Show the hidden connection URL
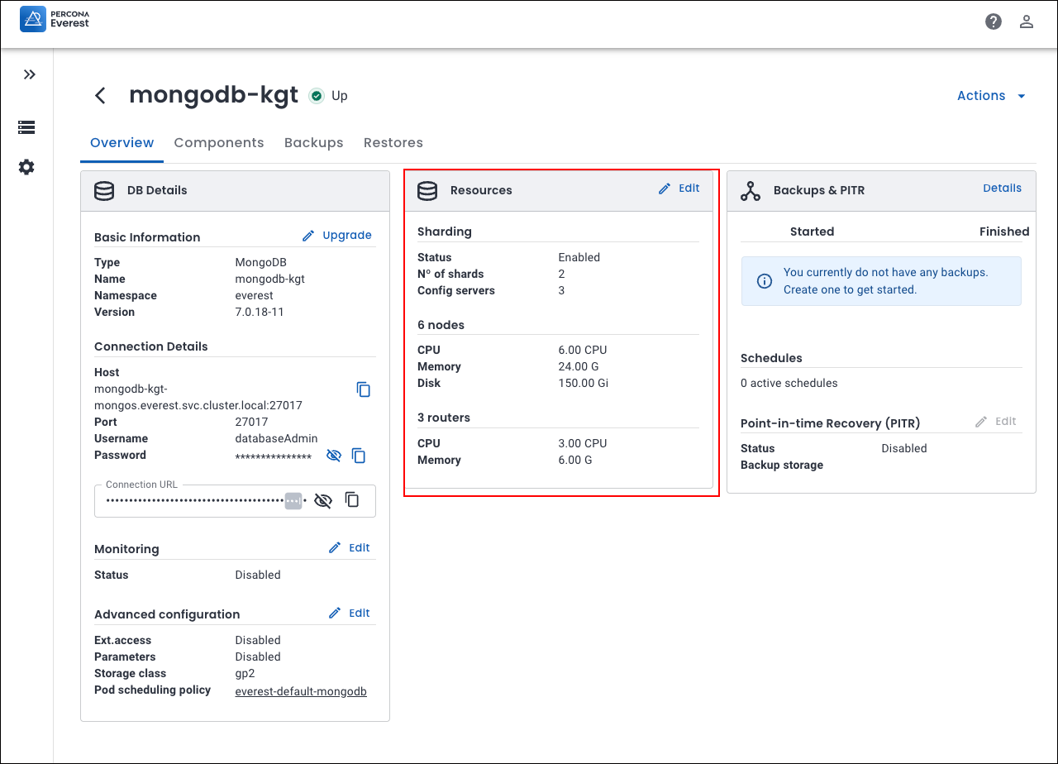 tap(323, 500)
